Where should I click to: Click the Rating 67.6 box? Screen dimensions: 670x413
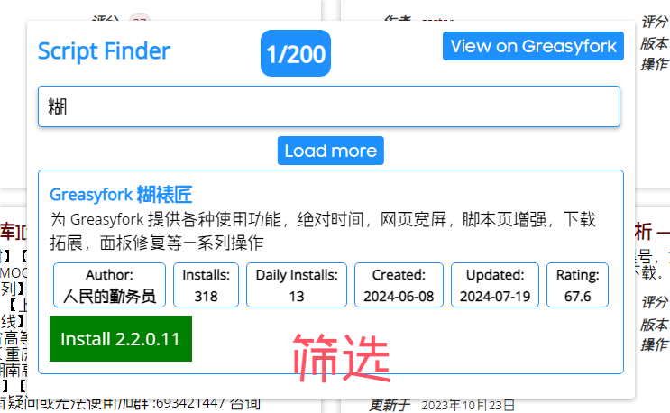[x=577, y=285]
